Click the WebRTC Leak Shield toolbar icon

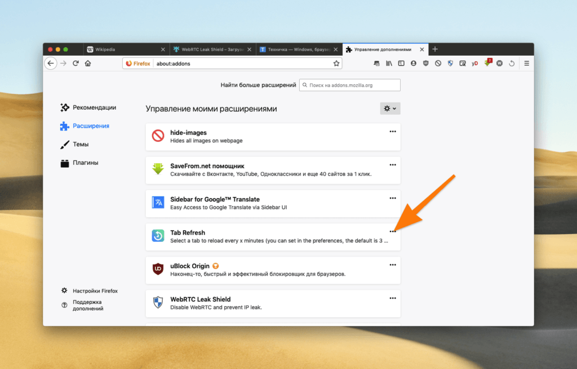tap(450, 63)
